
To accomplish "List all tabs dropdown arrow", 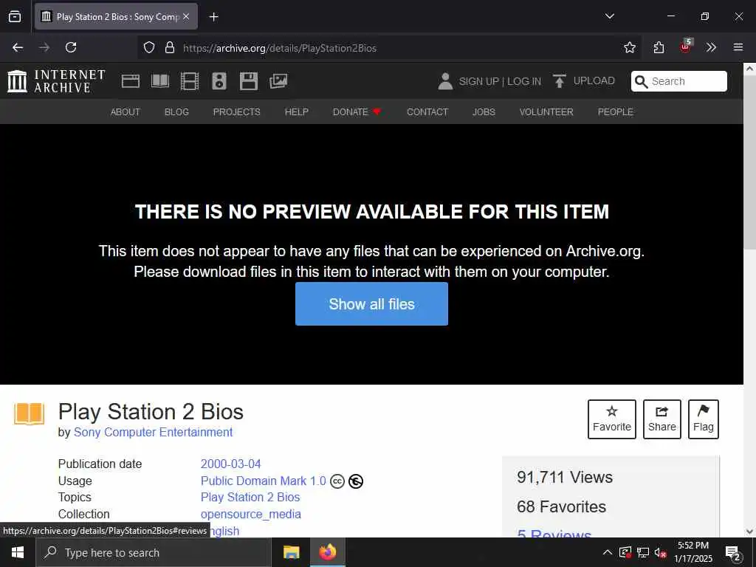I will coord(610,16).
